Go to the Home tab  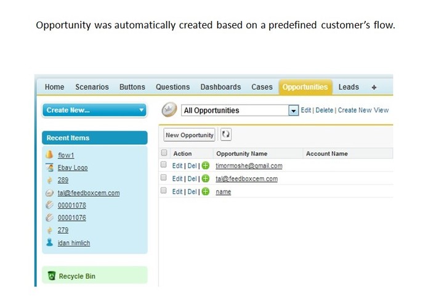pyautogui.click(x=54, y=87)
